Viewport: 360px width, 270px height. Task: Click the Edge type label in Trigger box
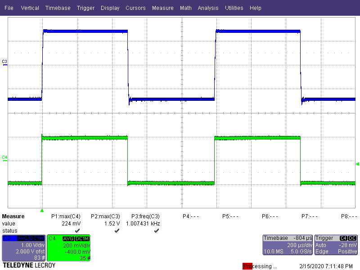click(322, 252)
